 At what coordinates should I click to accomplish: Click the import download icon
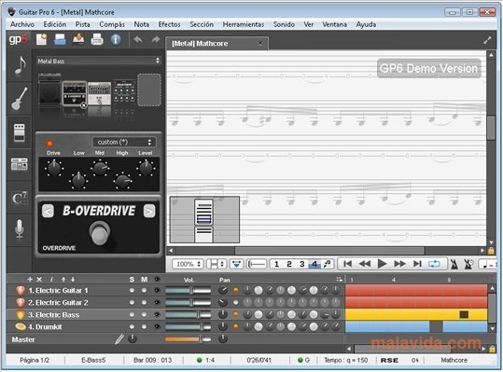coord(78,40)
